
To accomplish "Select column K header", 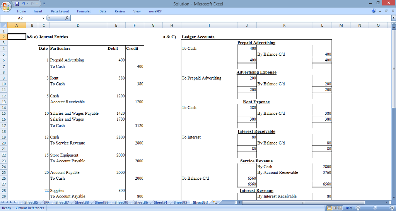I will pyautogui.click(x=284, y=25).
